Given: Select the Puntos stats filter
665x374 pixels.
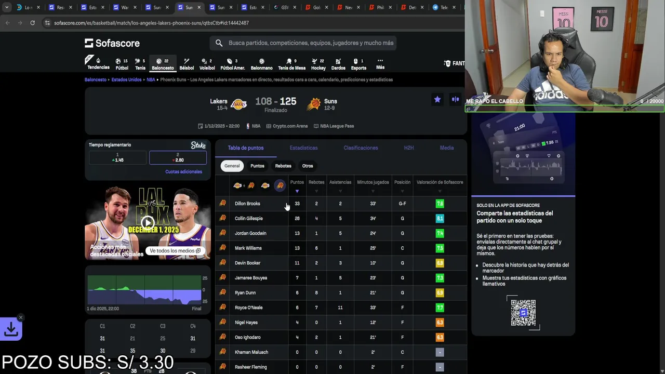Looking at the screenshot, I should click(x=257, y=166).
